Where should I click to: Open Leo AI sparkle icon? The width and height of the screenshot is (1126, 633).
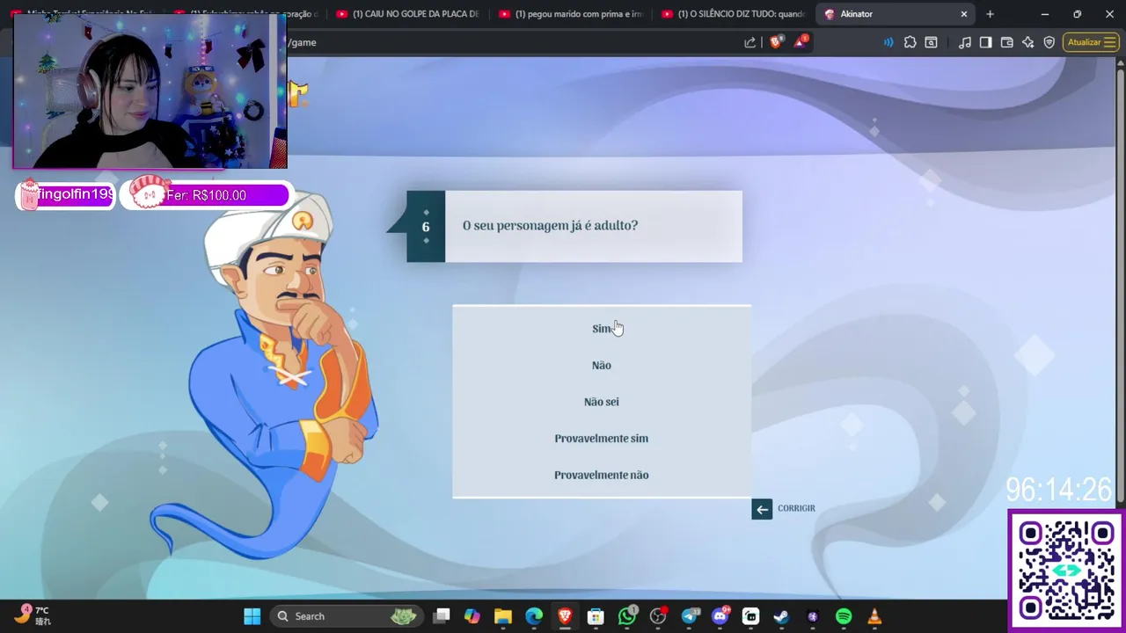point(1027,42)
